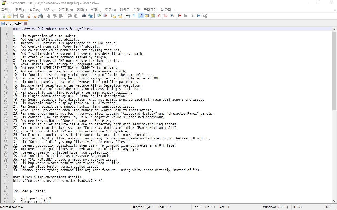Click the Copy toolbar icon
Screen dimensions: 337x210
(x=55, y=16)
